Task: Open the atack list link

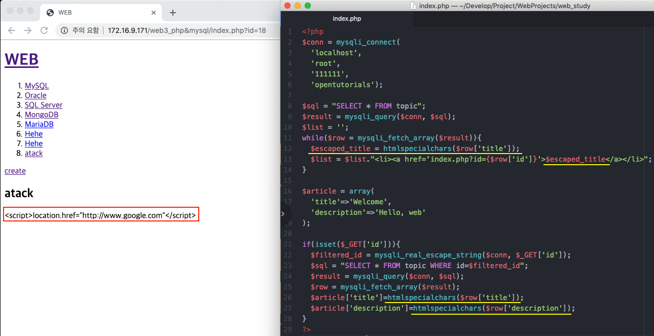Action: coord(33,153)
